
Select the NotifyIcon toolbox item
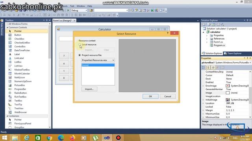[19, 78]
